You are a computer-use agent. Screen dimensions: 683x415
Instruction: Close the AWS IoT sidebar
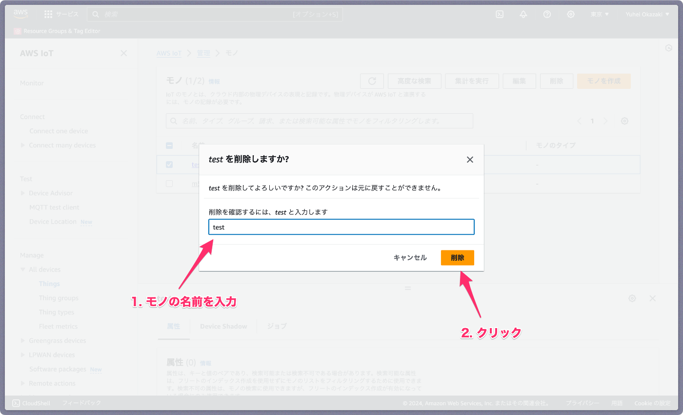[124, 53]
